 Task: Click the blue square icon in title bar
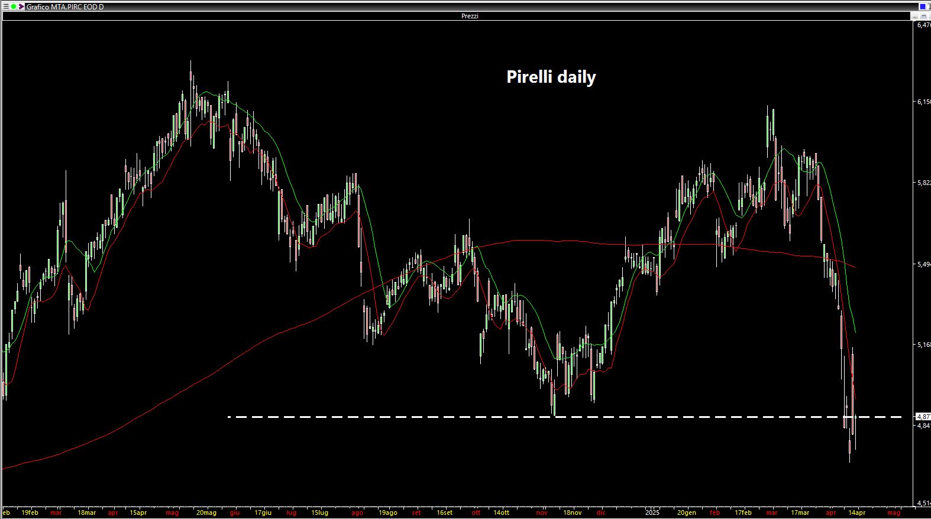coord(923,7)
